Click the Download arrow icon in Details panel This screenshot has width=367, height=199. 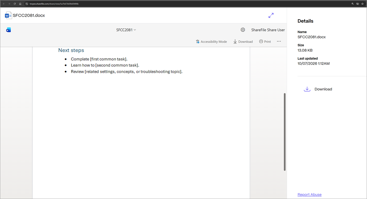coord(307,89)
